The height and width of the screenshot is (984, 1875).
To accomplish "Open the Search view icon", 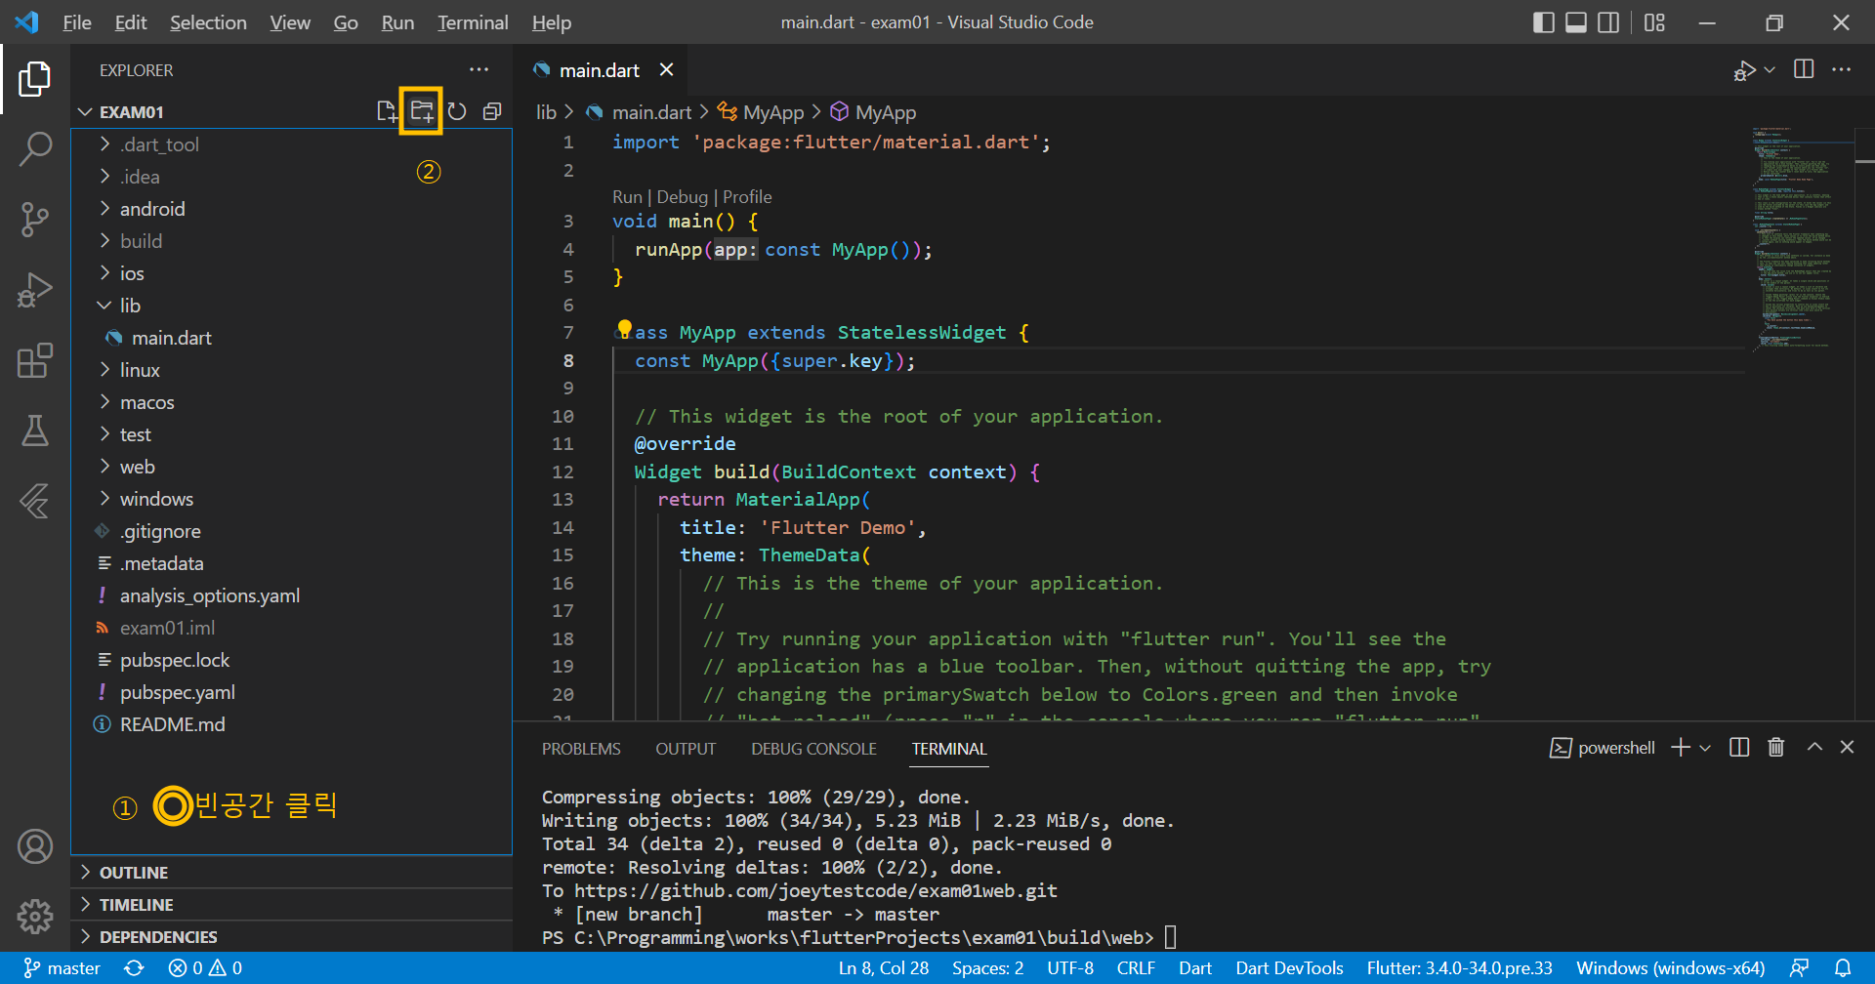I will click(x=35, y=149).
